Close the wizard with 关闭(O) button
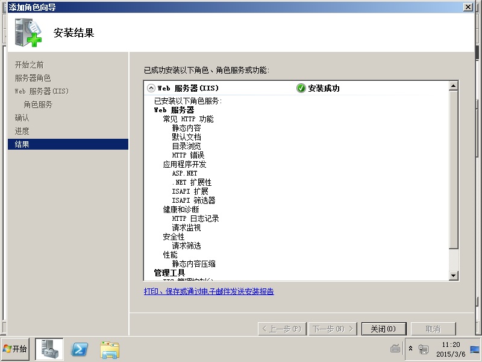482x362 pixels. 384,329
